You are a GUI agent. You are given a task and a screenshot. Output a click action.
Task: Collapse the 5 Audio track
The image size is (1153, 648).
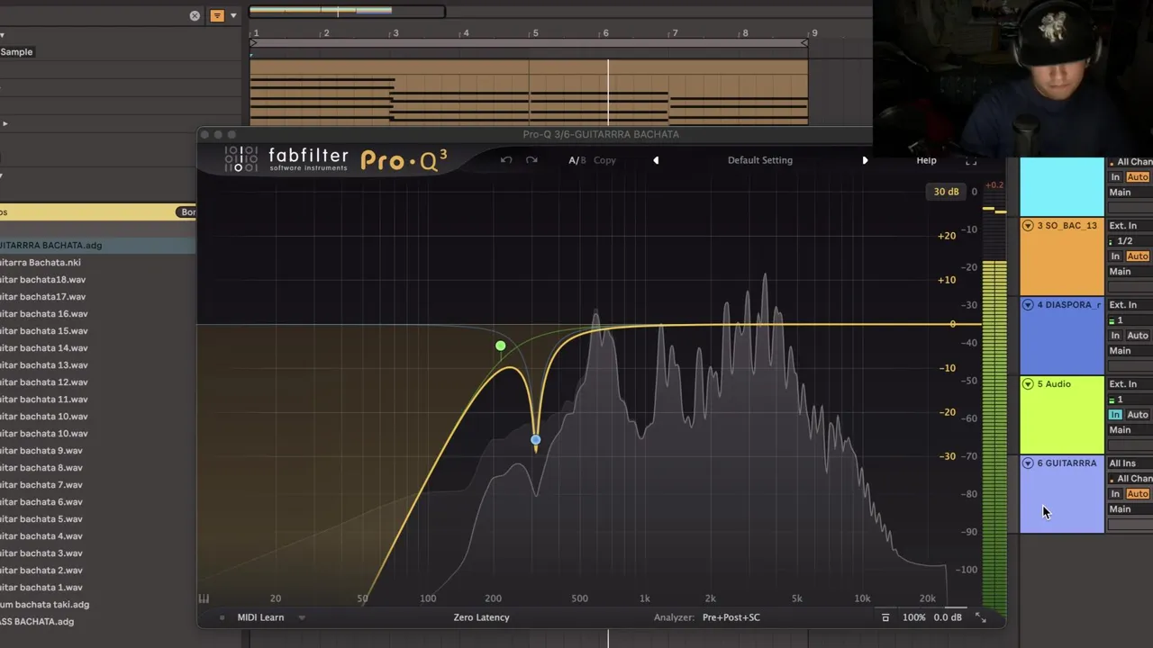click(1028, 384)
